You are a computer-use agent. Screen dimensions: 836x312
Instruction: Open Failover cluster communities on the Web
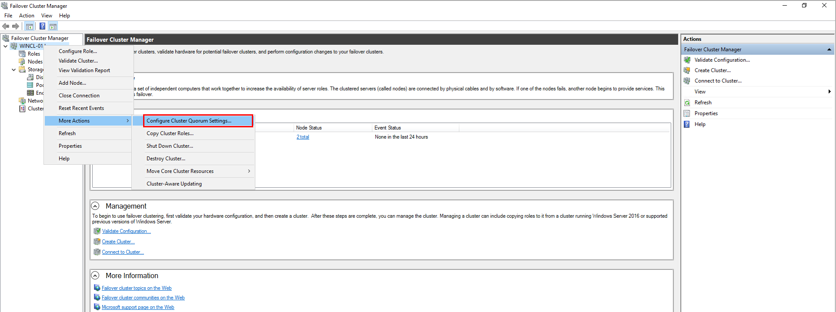point(143,298)
